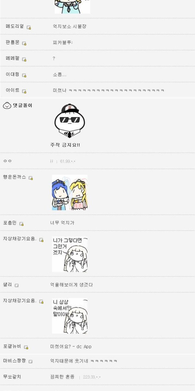Screen dimensions: 195x391
Task: Click the gray icon beside 마비스짱짱
Action: coord(30,362)
